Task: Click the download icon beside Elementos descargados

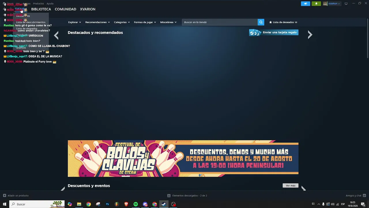Action: pyautogui.click(x=169, y=196)
